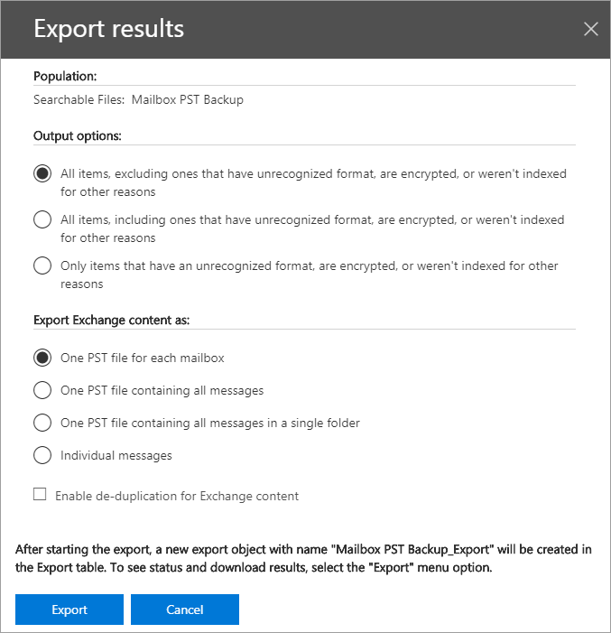Choose the "All items, including" unrecognized format radio

(42, 219)
